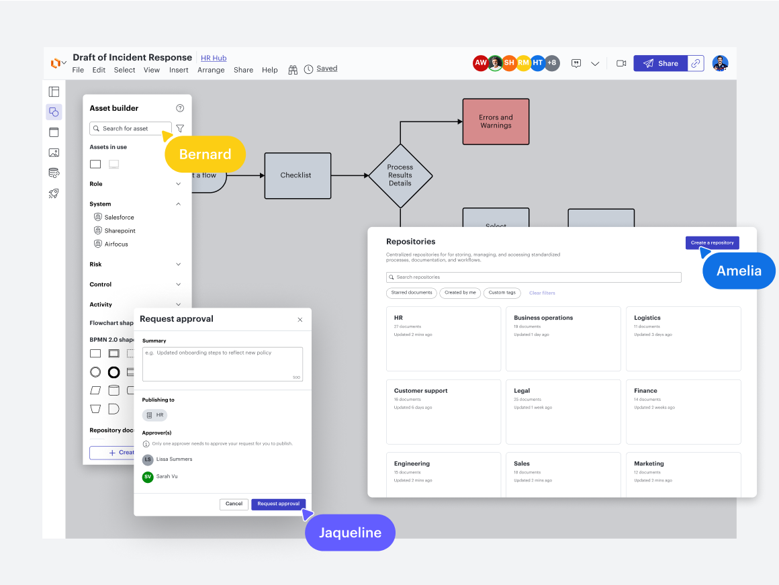
Task: Copy share link using chain icon
Action: (696, 63)
